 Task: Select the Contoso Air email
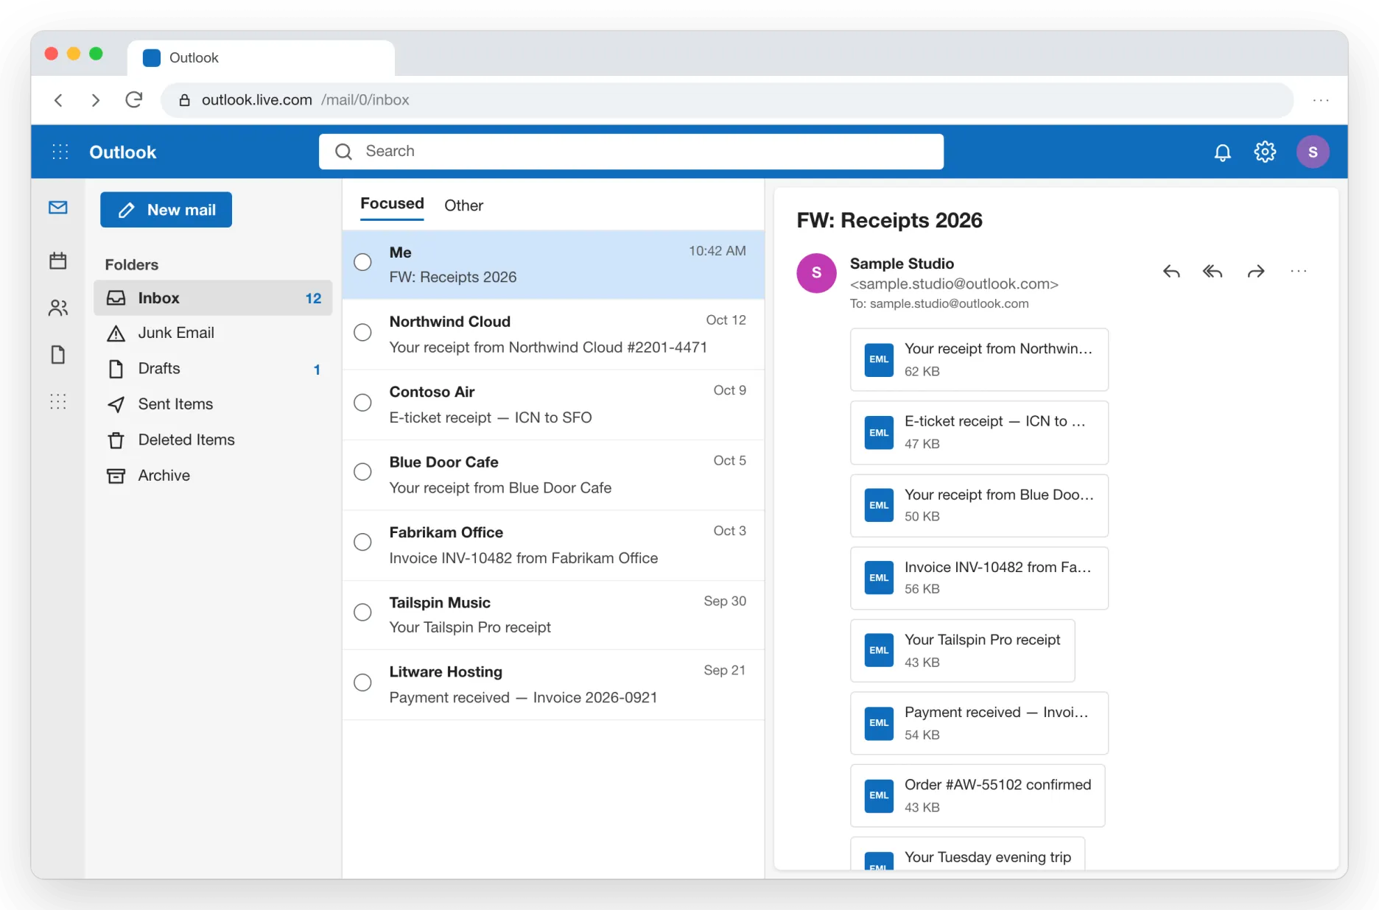[x=553, y=405]
